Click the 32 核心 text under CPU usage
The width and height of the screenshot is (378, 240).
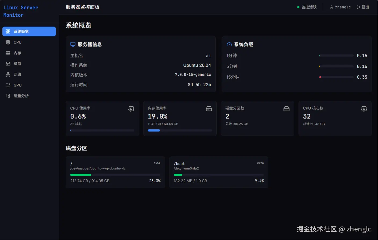tap(76, 124)
